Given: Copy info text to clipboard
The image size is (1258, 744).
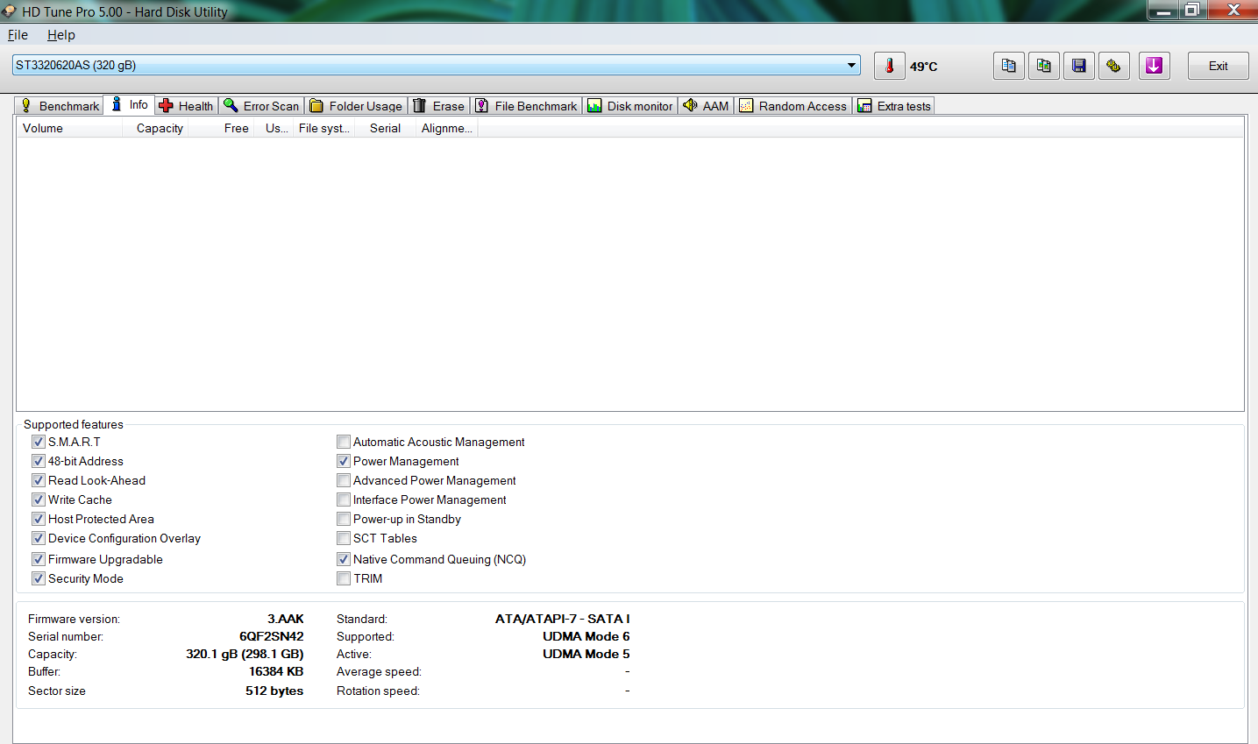Looking at the screenshot, I should [1008, 66].
